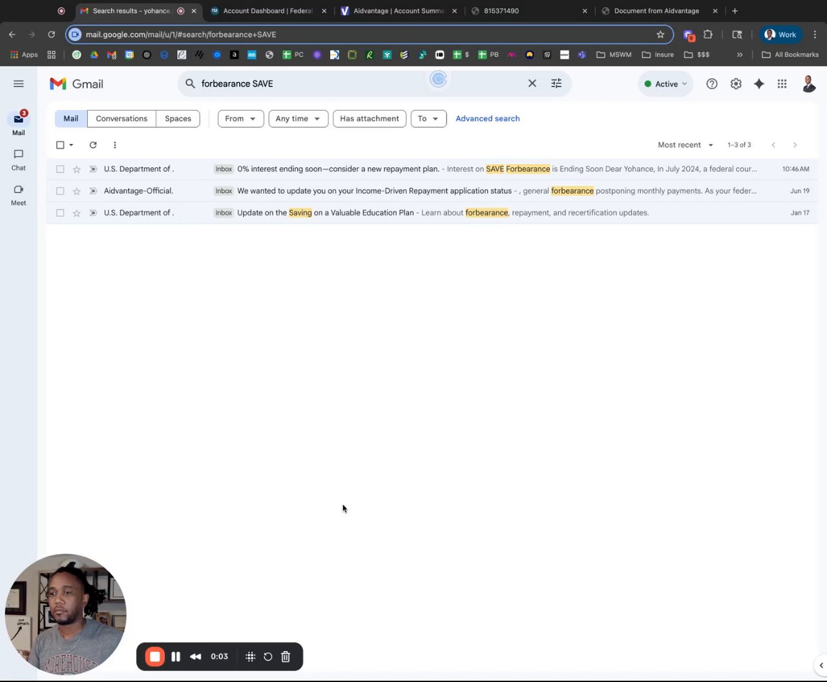Open the Insure bookmarks folder
This screenshot has width=827, height=682.
coord(658,54)
